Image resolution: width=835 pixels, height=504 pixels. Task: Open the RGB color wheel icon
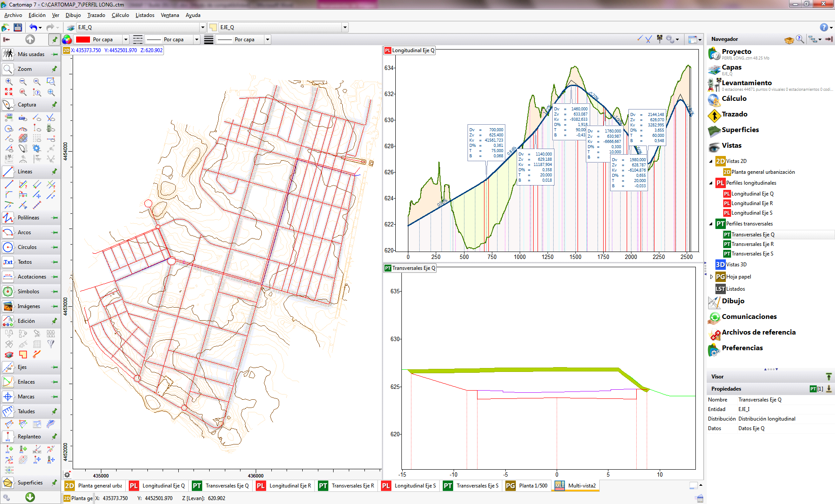(x=67, y=40)
